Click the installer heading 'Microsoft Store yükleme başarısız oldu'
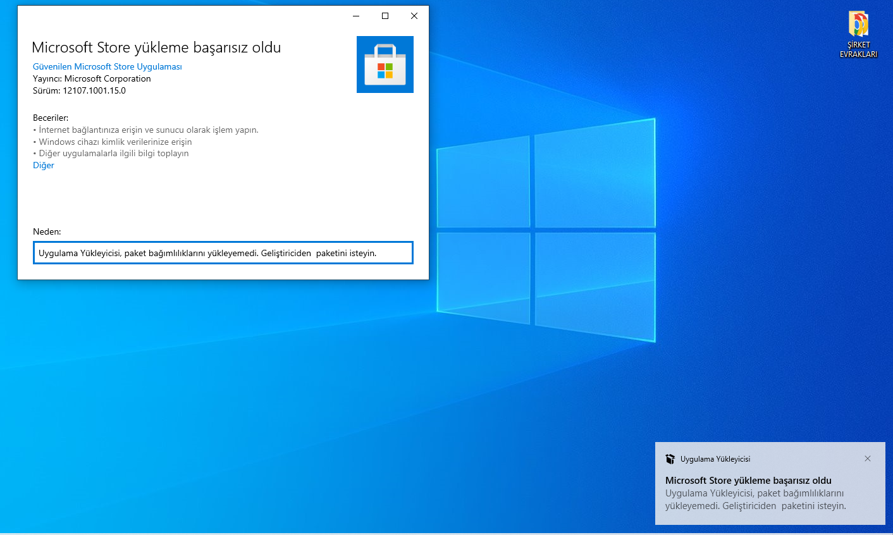 pyautogui.click(x=156, y=47)
